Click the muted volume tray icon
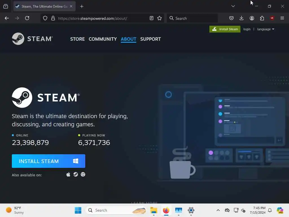Screen dimensions: 289x217 pyautogui.click(x=243, y=210)
